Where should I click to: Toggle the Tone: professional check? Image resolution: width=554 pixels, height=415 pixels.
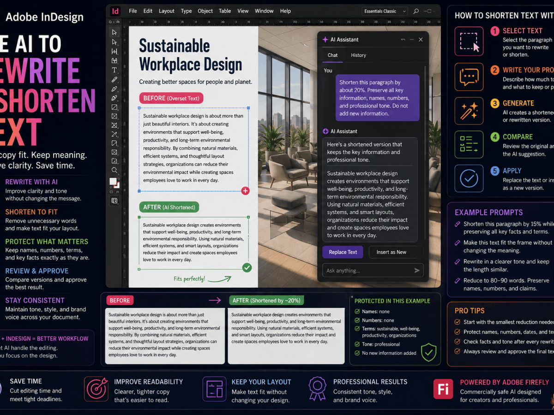coord(357,344)
